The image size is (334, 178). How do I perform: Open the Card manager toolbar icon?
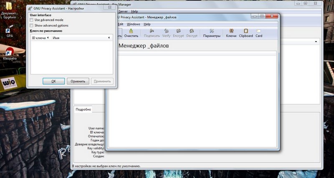coord(259,33)
